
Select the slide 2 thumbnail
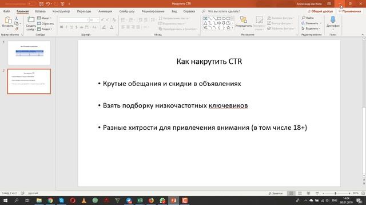[29, 81]
